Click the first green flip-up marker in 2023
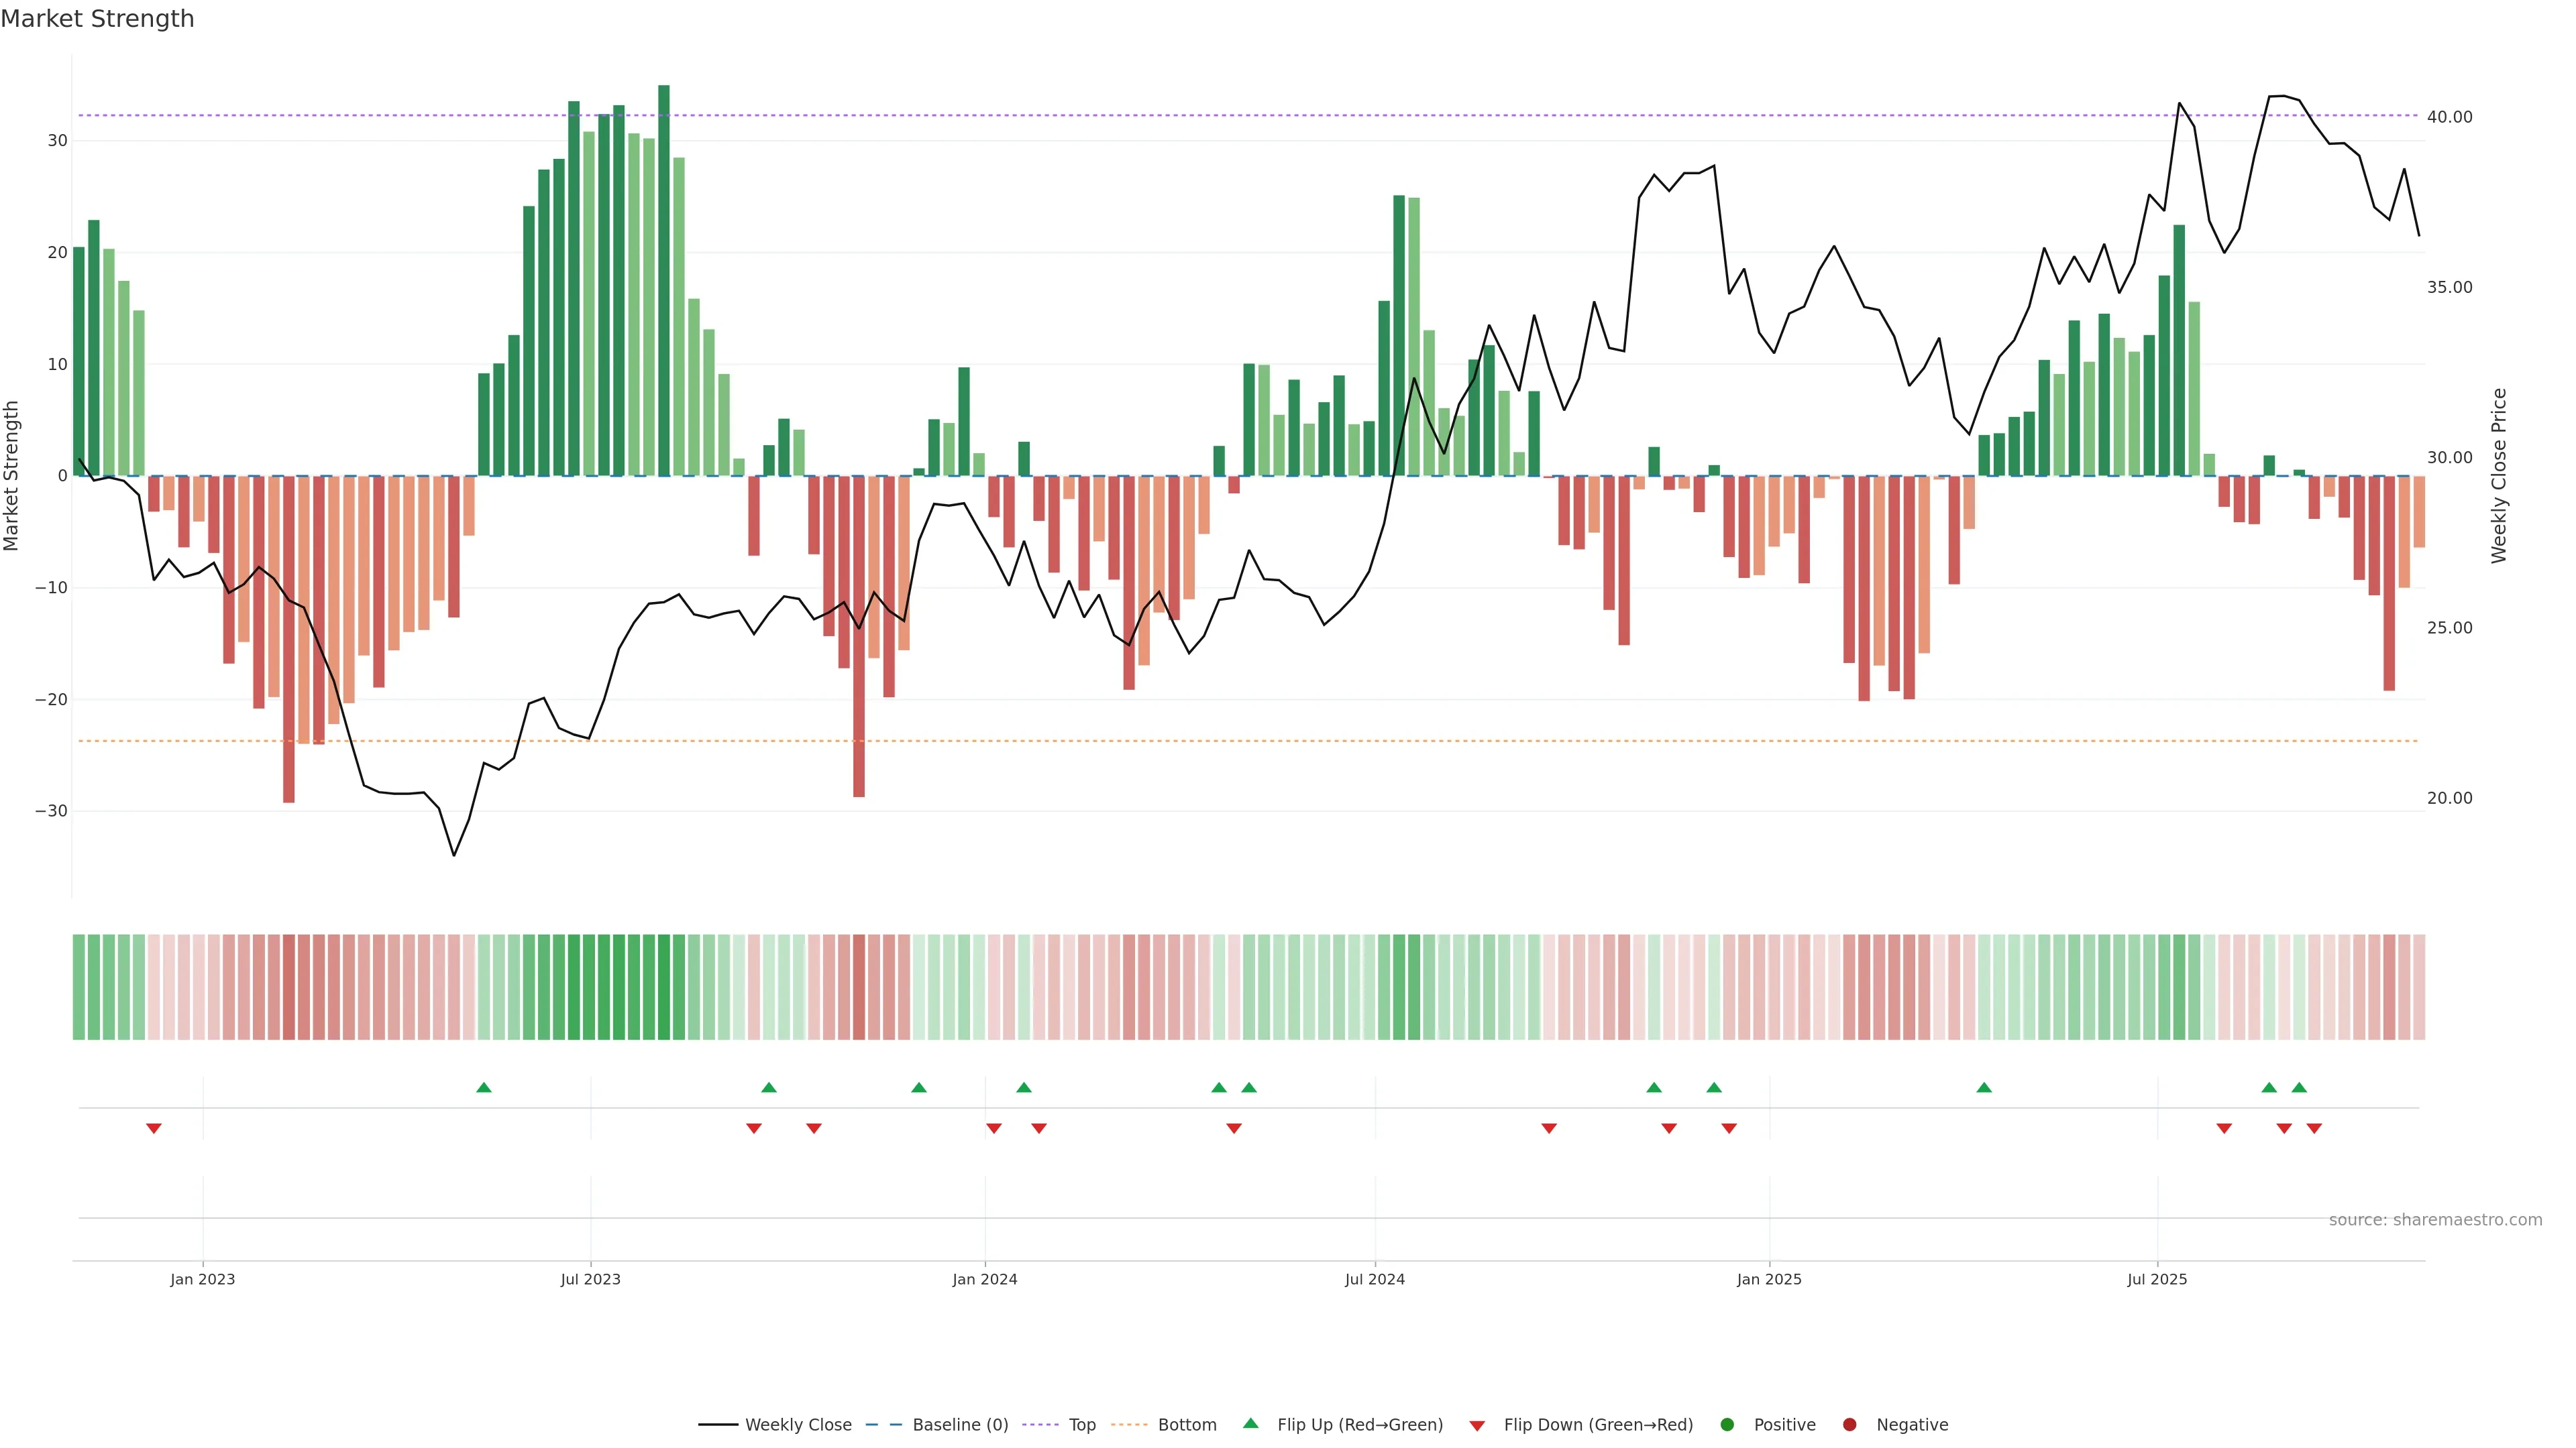The width and height of the screenshot is (2576, 1448). point(484,1087)
